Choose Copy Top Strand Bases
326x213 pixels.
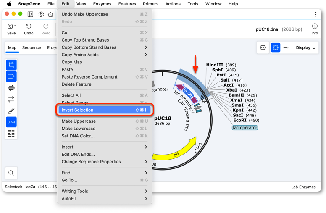105,40
